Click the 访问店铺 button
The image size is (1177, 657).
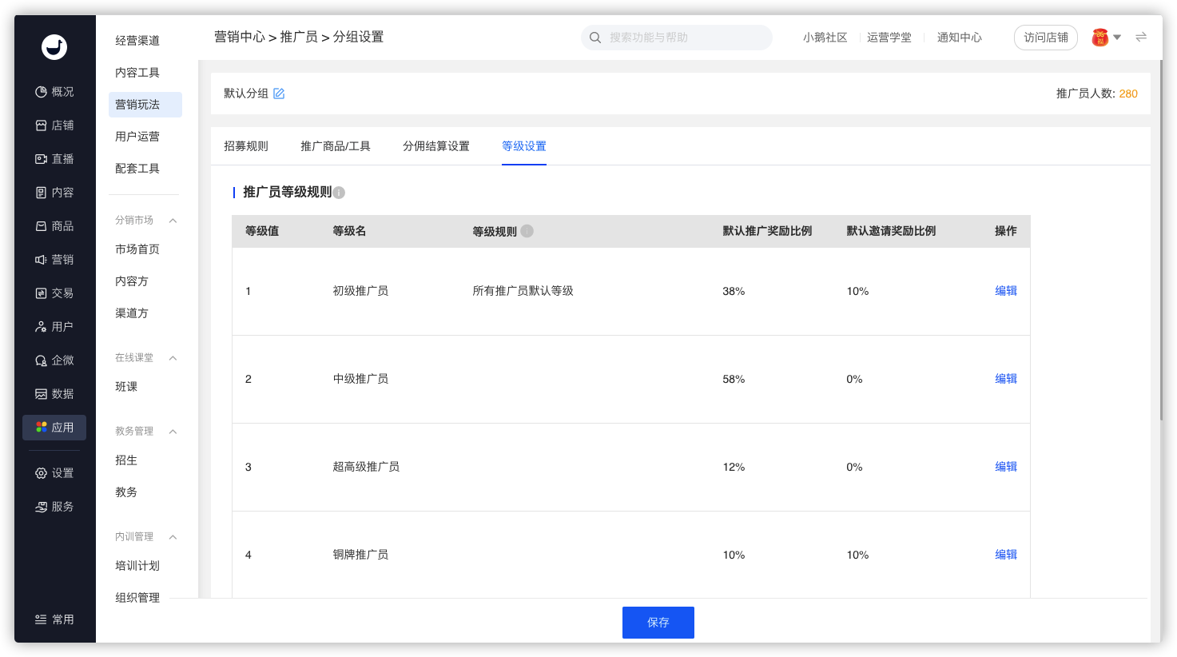(1046, 38)
